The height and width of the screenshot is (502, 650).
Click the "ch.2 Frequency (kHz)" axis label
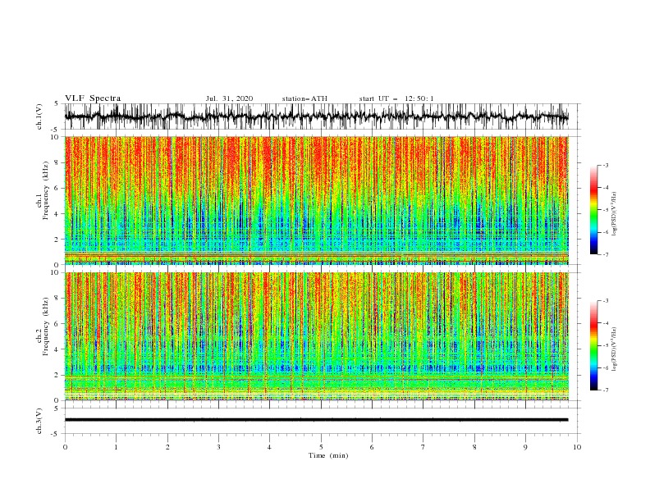[43, 326]
